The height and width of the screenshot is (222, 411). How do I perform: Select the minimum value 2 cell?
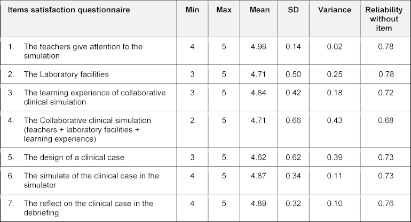(191, 121)
